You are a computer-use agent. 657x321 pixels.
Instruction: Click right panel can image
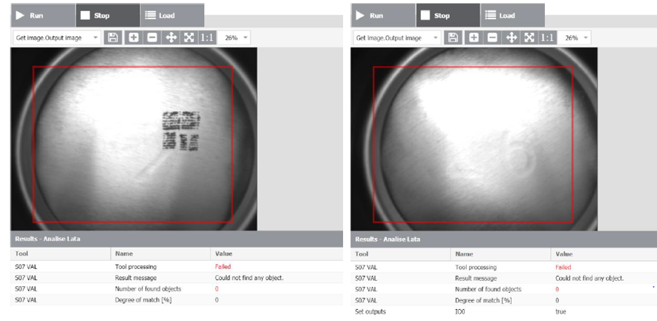474,139
